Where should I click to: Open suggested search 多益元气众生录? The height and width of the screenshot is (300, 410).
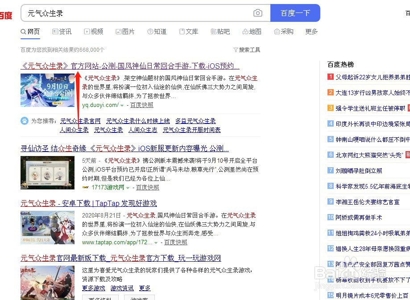tap(195, 121)
